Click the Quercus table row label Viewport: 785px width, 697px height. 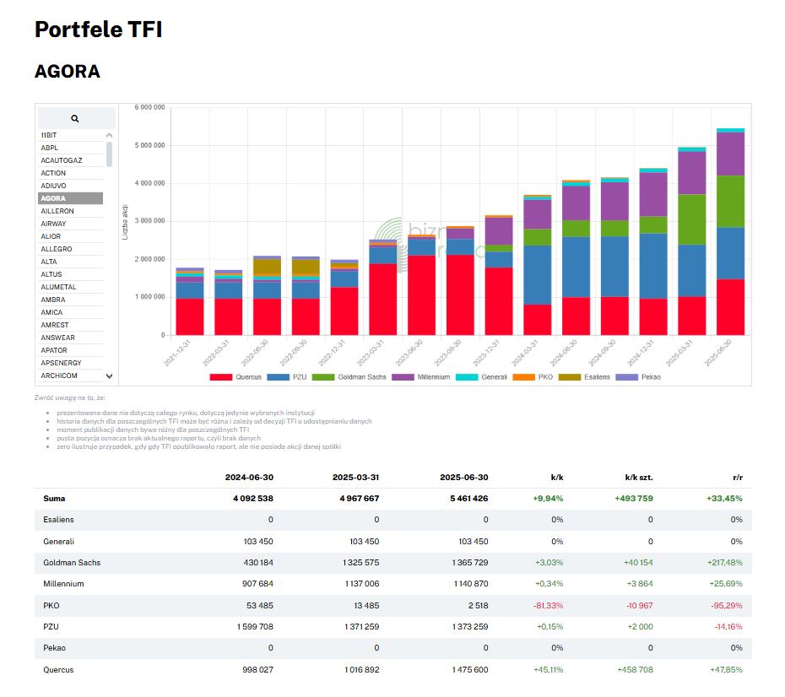pyautogui.click(x=58, y=669)
